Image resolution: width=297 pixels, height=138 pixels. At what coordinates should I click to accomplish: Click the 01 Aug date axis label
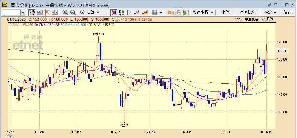coord(267,132)
